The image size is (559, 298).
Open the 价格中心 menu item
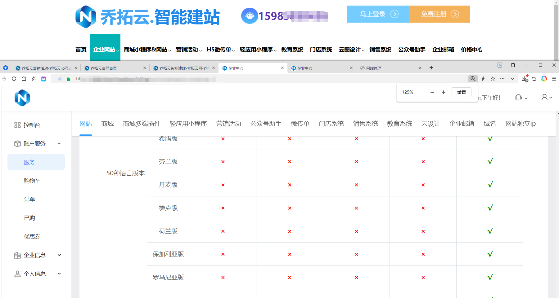tap(471, 50)
